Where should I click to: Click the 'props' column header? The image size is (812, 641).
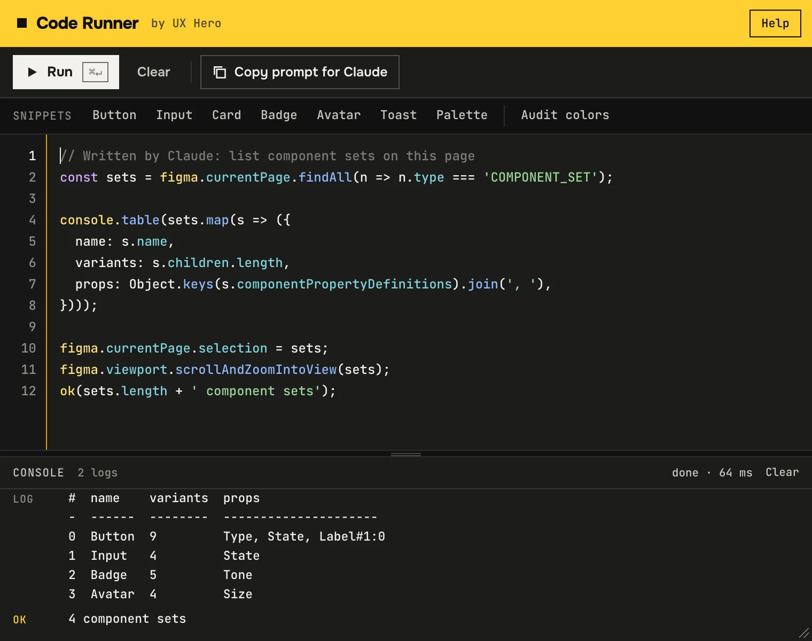click(x=241, y=498)
